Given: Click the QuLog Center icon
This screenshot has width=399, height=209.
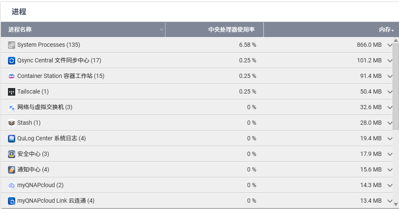Looking at the screenshot, I should [11, 139].
